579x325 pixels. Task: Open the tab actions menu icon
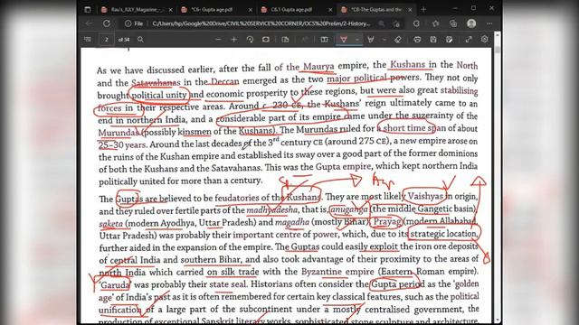[88, 10]
